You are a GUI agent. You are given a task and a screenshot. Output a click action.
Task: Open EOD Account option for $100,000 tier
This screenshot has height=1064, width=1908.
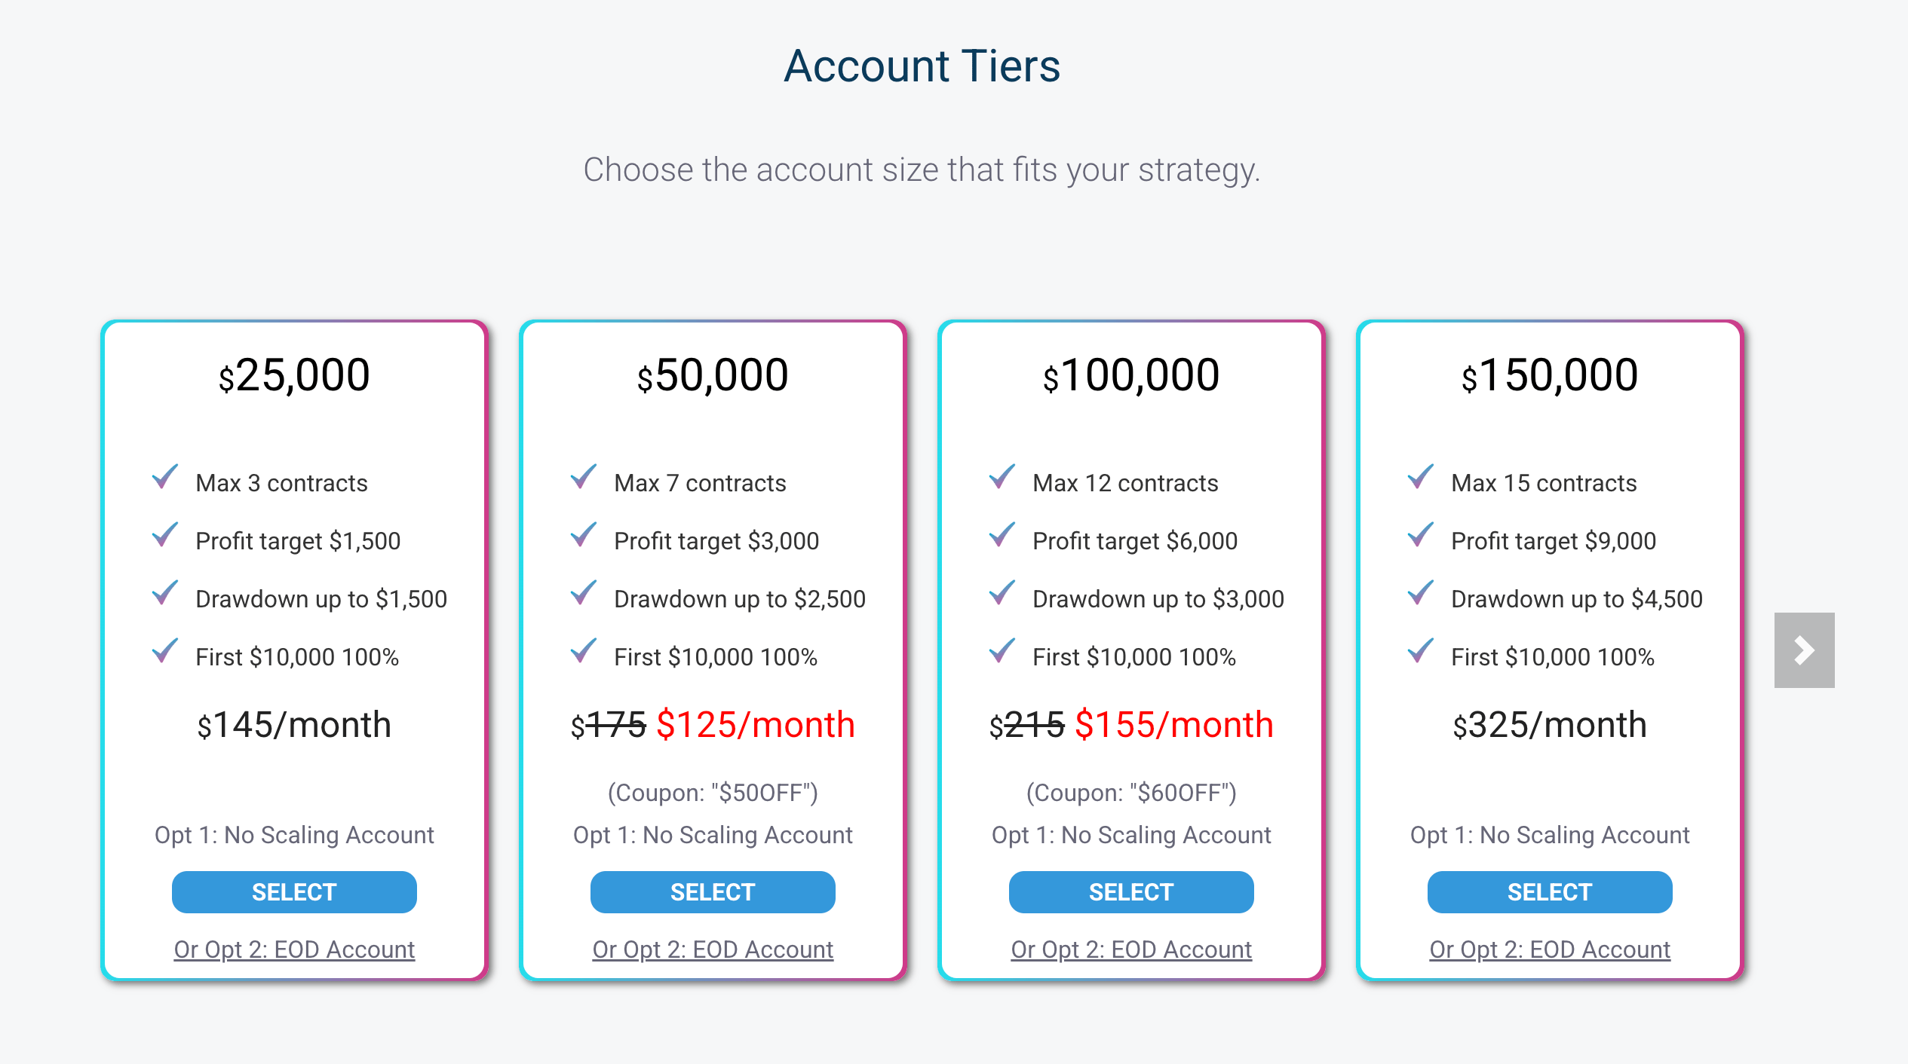(x=1131, y=949)
